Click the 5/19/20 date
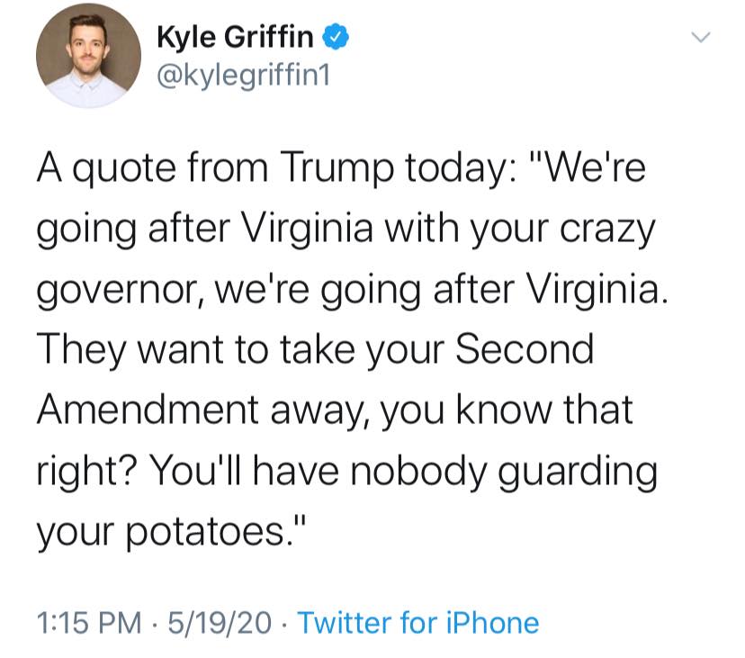Image resolution: width=745 pixels, height=658 pixels. click(x=219, y=622)
